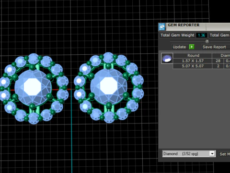Click the Total Gem Weight label
This screenshot has width=230, height=173.
coord(177,35)
